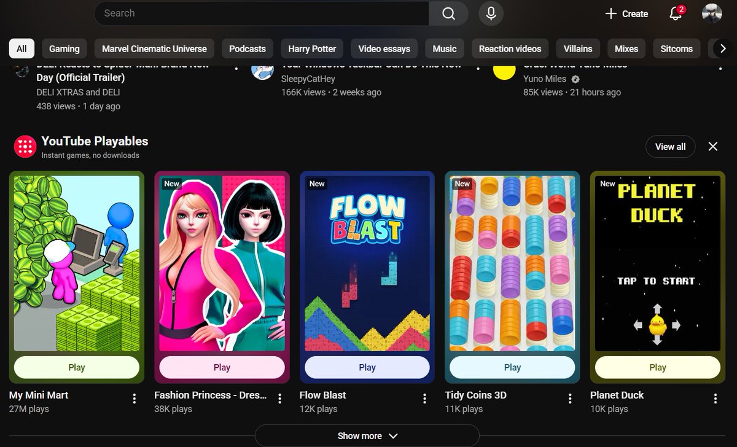This screenshot has width=737, height=447.
Task: Select the Video essays chip
Action: pyautogui.click(x=384, y=49)
